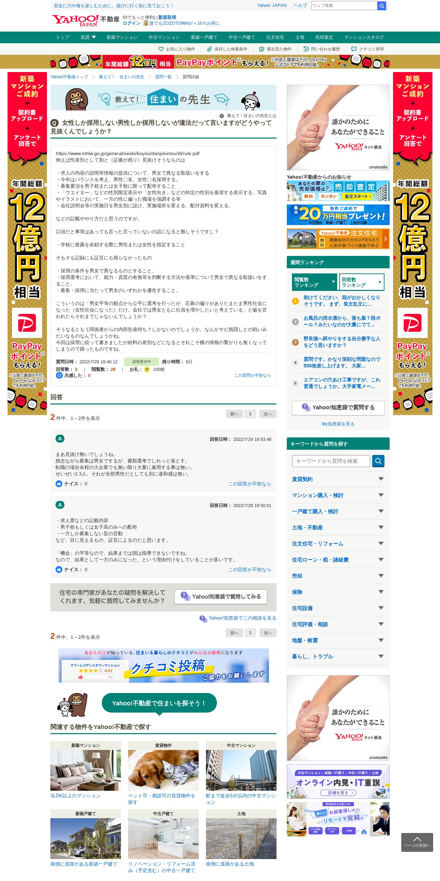Open ranking item エアコンの穴あけ工事ですが

342,383
